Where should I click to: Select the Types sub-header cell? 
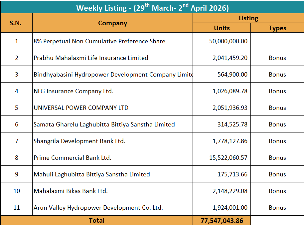tap(277, 28)
